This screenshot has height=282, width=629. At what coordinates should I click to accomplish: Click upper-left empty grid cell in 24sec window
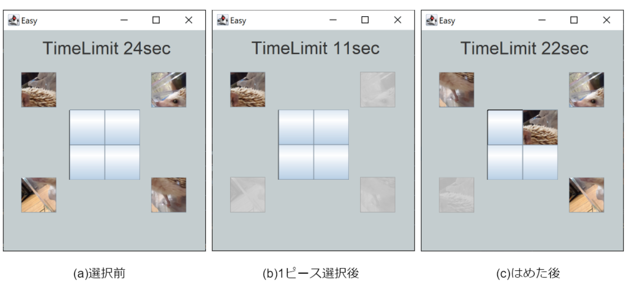tap(87, 127)
